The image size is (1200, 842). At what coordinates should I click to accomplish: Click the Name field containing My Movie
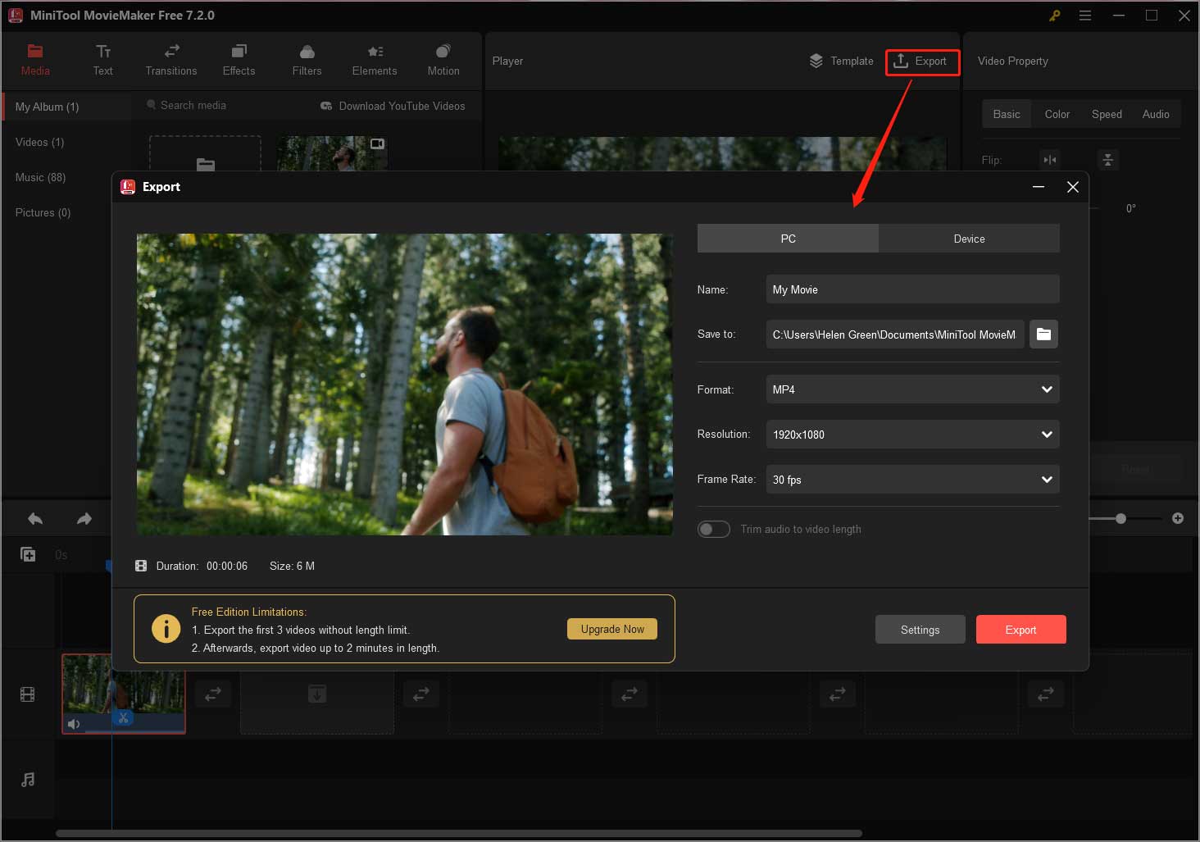pos(912,289)
